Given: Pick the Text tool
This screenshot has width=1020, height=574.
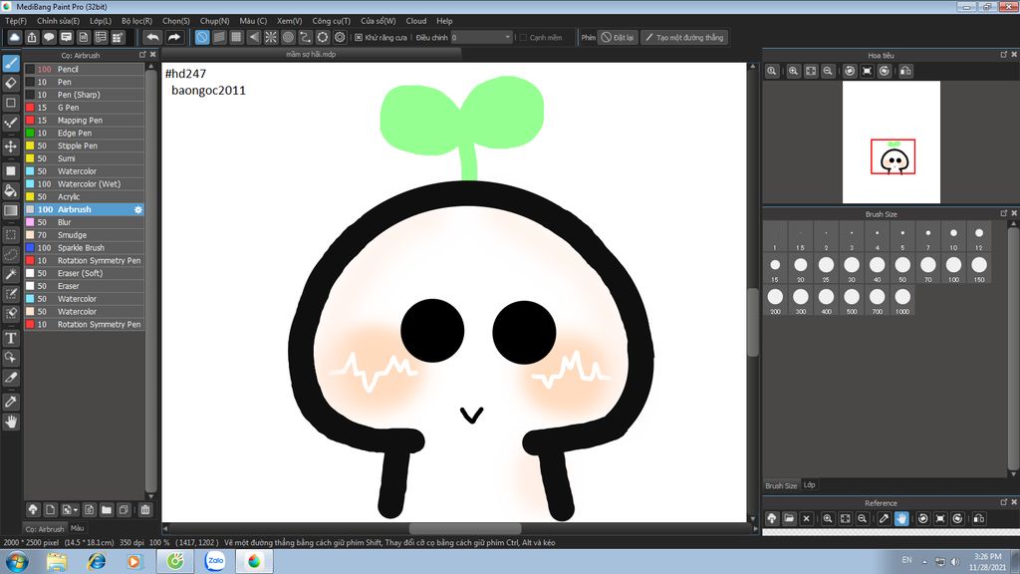Looking at the screenshot, I should [x=11, y=338].
